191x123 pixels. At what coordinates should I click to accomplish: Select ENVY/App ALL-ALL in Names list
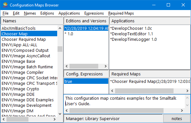pos(29,45)
